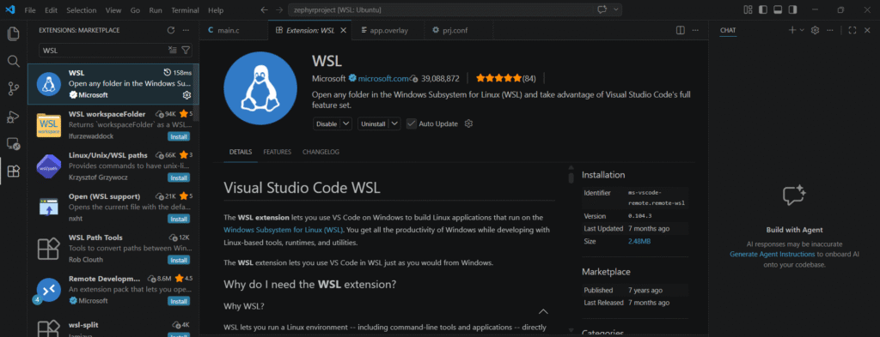Click the large WSL penguin logo
This screenshot has width=880, height=337.
(x=260, y=89)
